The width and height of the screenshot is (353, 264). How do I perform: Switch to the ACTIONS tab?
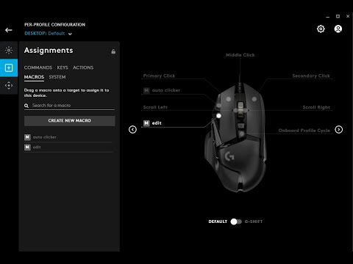[83, 67]
